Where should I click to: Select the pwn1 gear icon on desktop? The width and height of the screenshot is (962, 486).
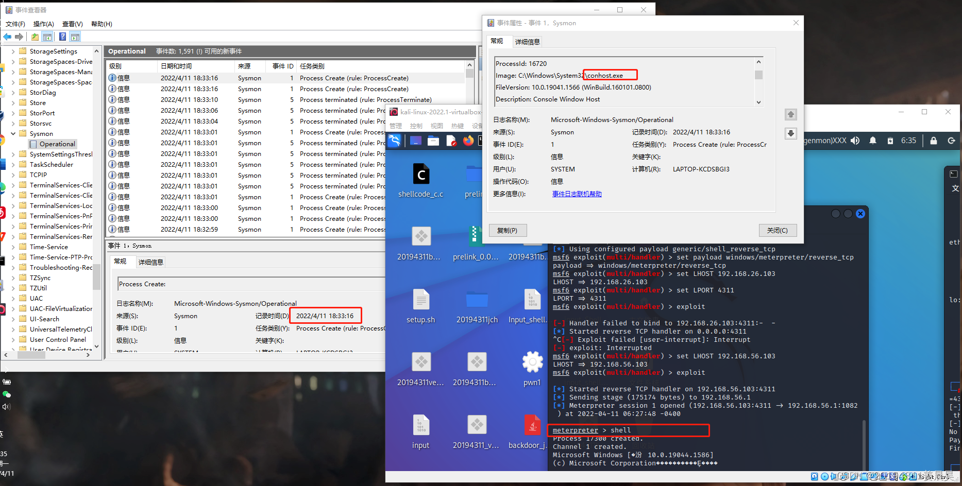[x=532, y=369]
